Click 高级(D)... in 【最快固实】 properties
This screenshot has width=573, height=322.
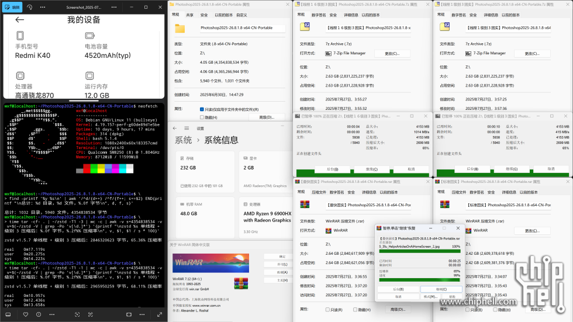point(398,310)
